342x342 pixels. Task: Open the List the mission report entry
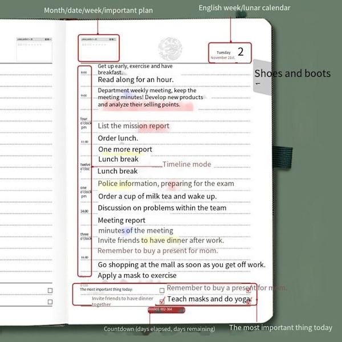click(x=133, y=126)
